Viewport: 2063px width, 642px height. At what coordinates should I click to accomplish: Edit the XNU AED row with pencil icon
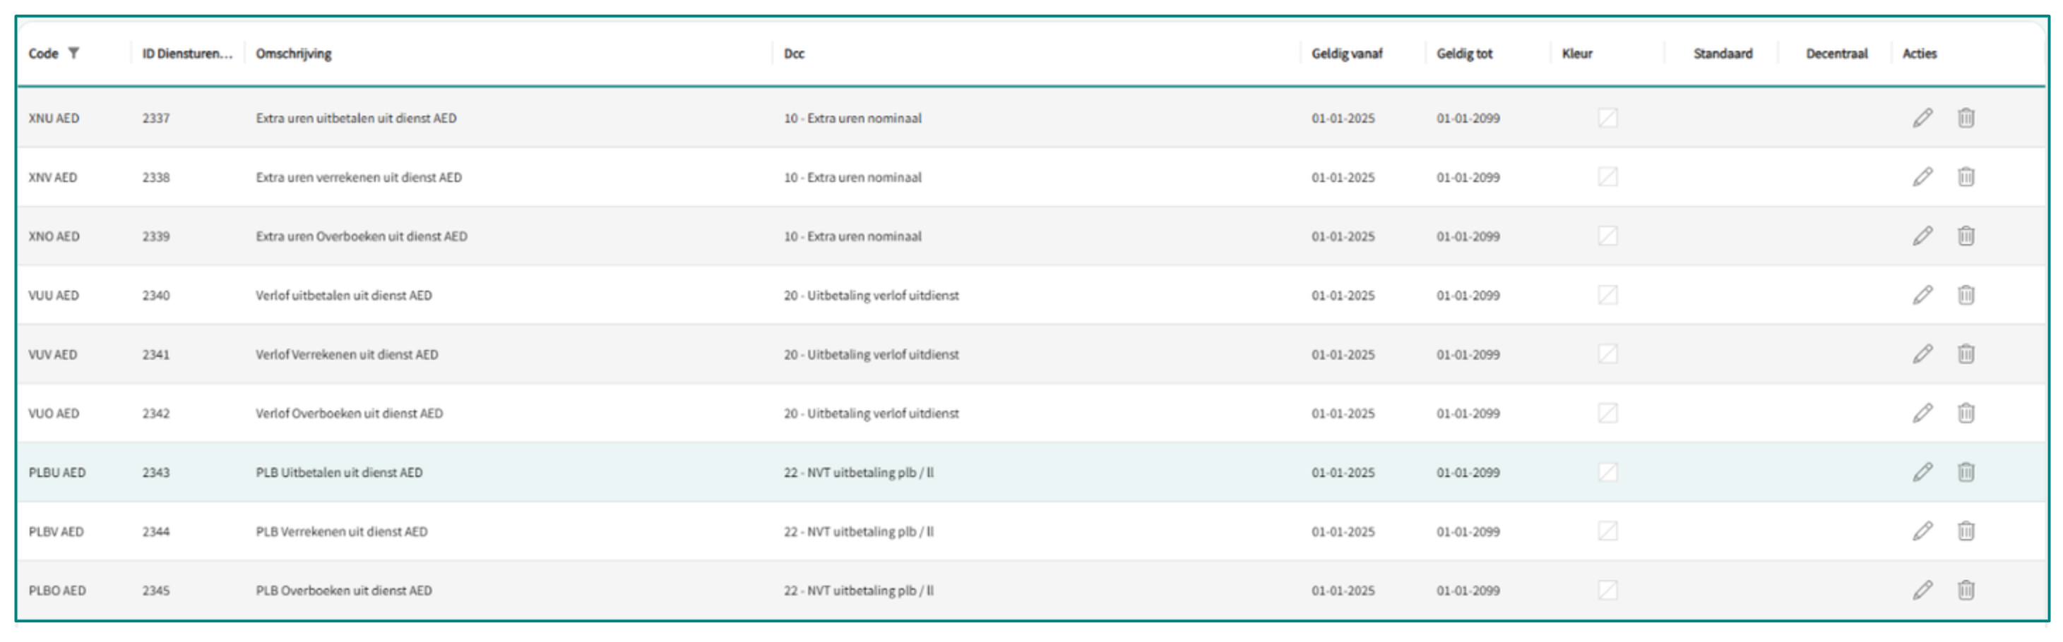[1922, 119]
